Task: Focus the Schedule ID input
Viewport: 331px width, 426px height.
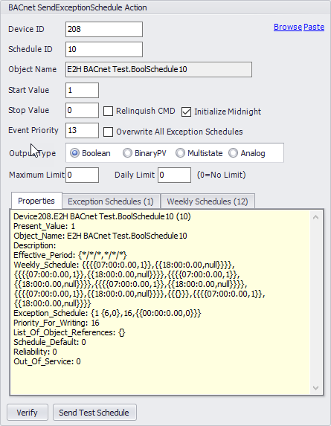Action: pos(104,50)
